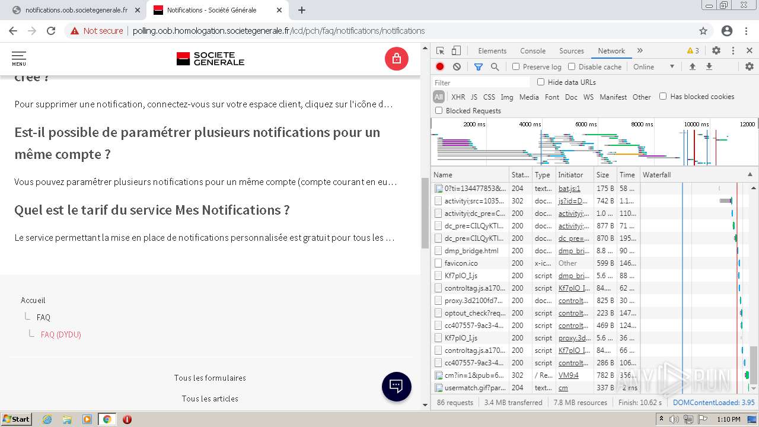Open Chrome menu three dots
The width and height of the screenshot is (759, 427).
[746, 31]
